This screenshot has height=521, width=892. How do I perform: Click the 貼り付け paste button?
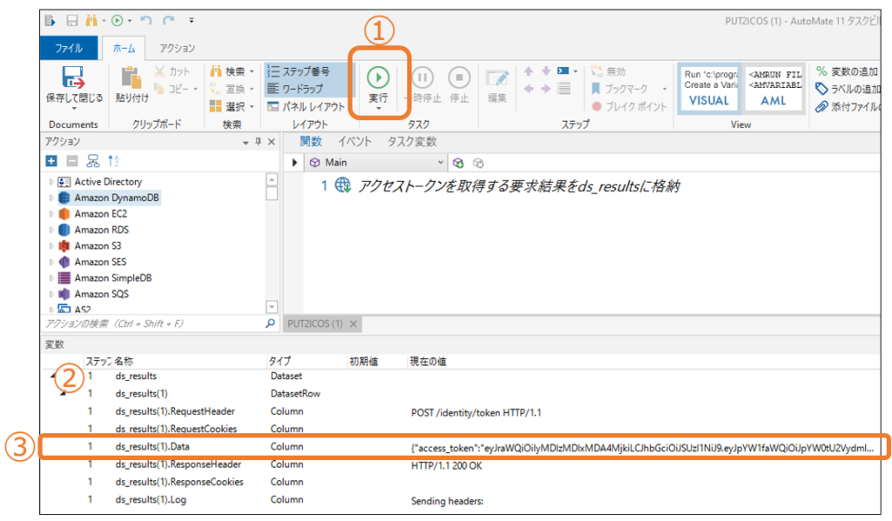132,85
